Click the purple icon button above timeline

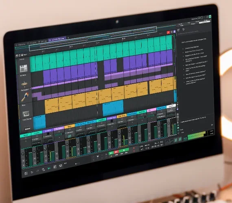click(x=175, y=31)
